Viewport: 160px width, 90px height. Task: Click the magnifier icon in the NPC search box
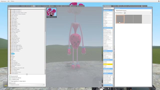[x=45, y=8]
